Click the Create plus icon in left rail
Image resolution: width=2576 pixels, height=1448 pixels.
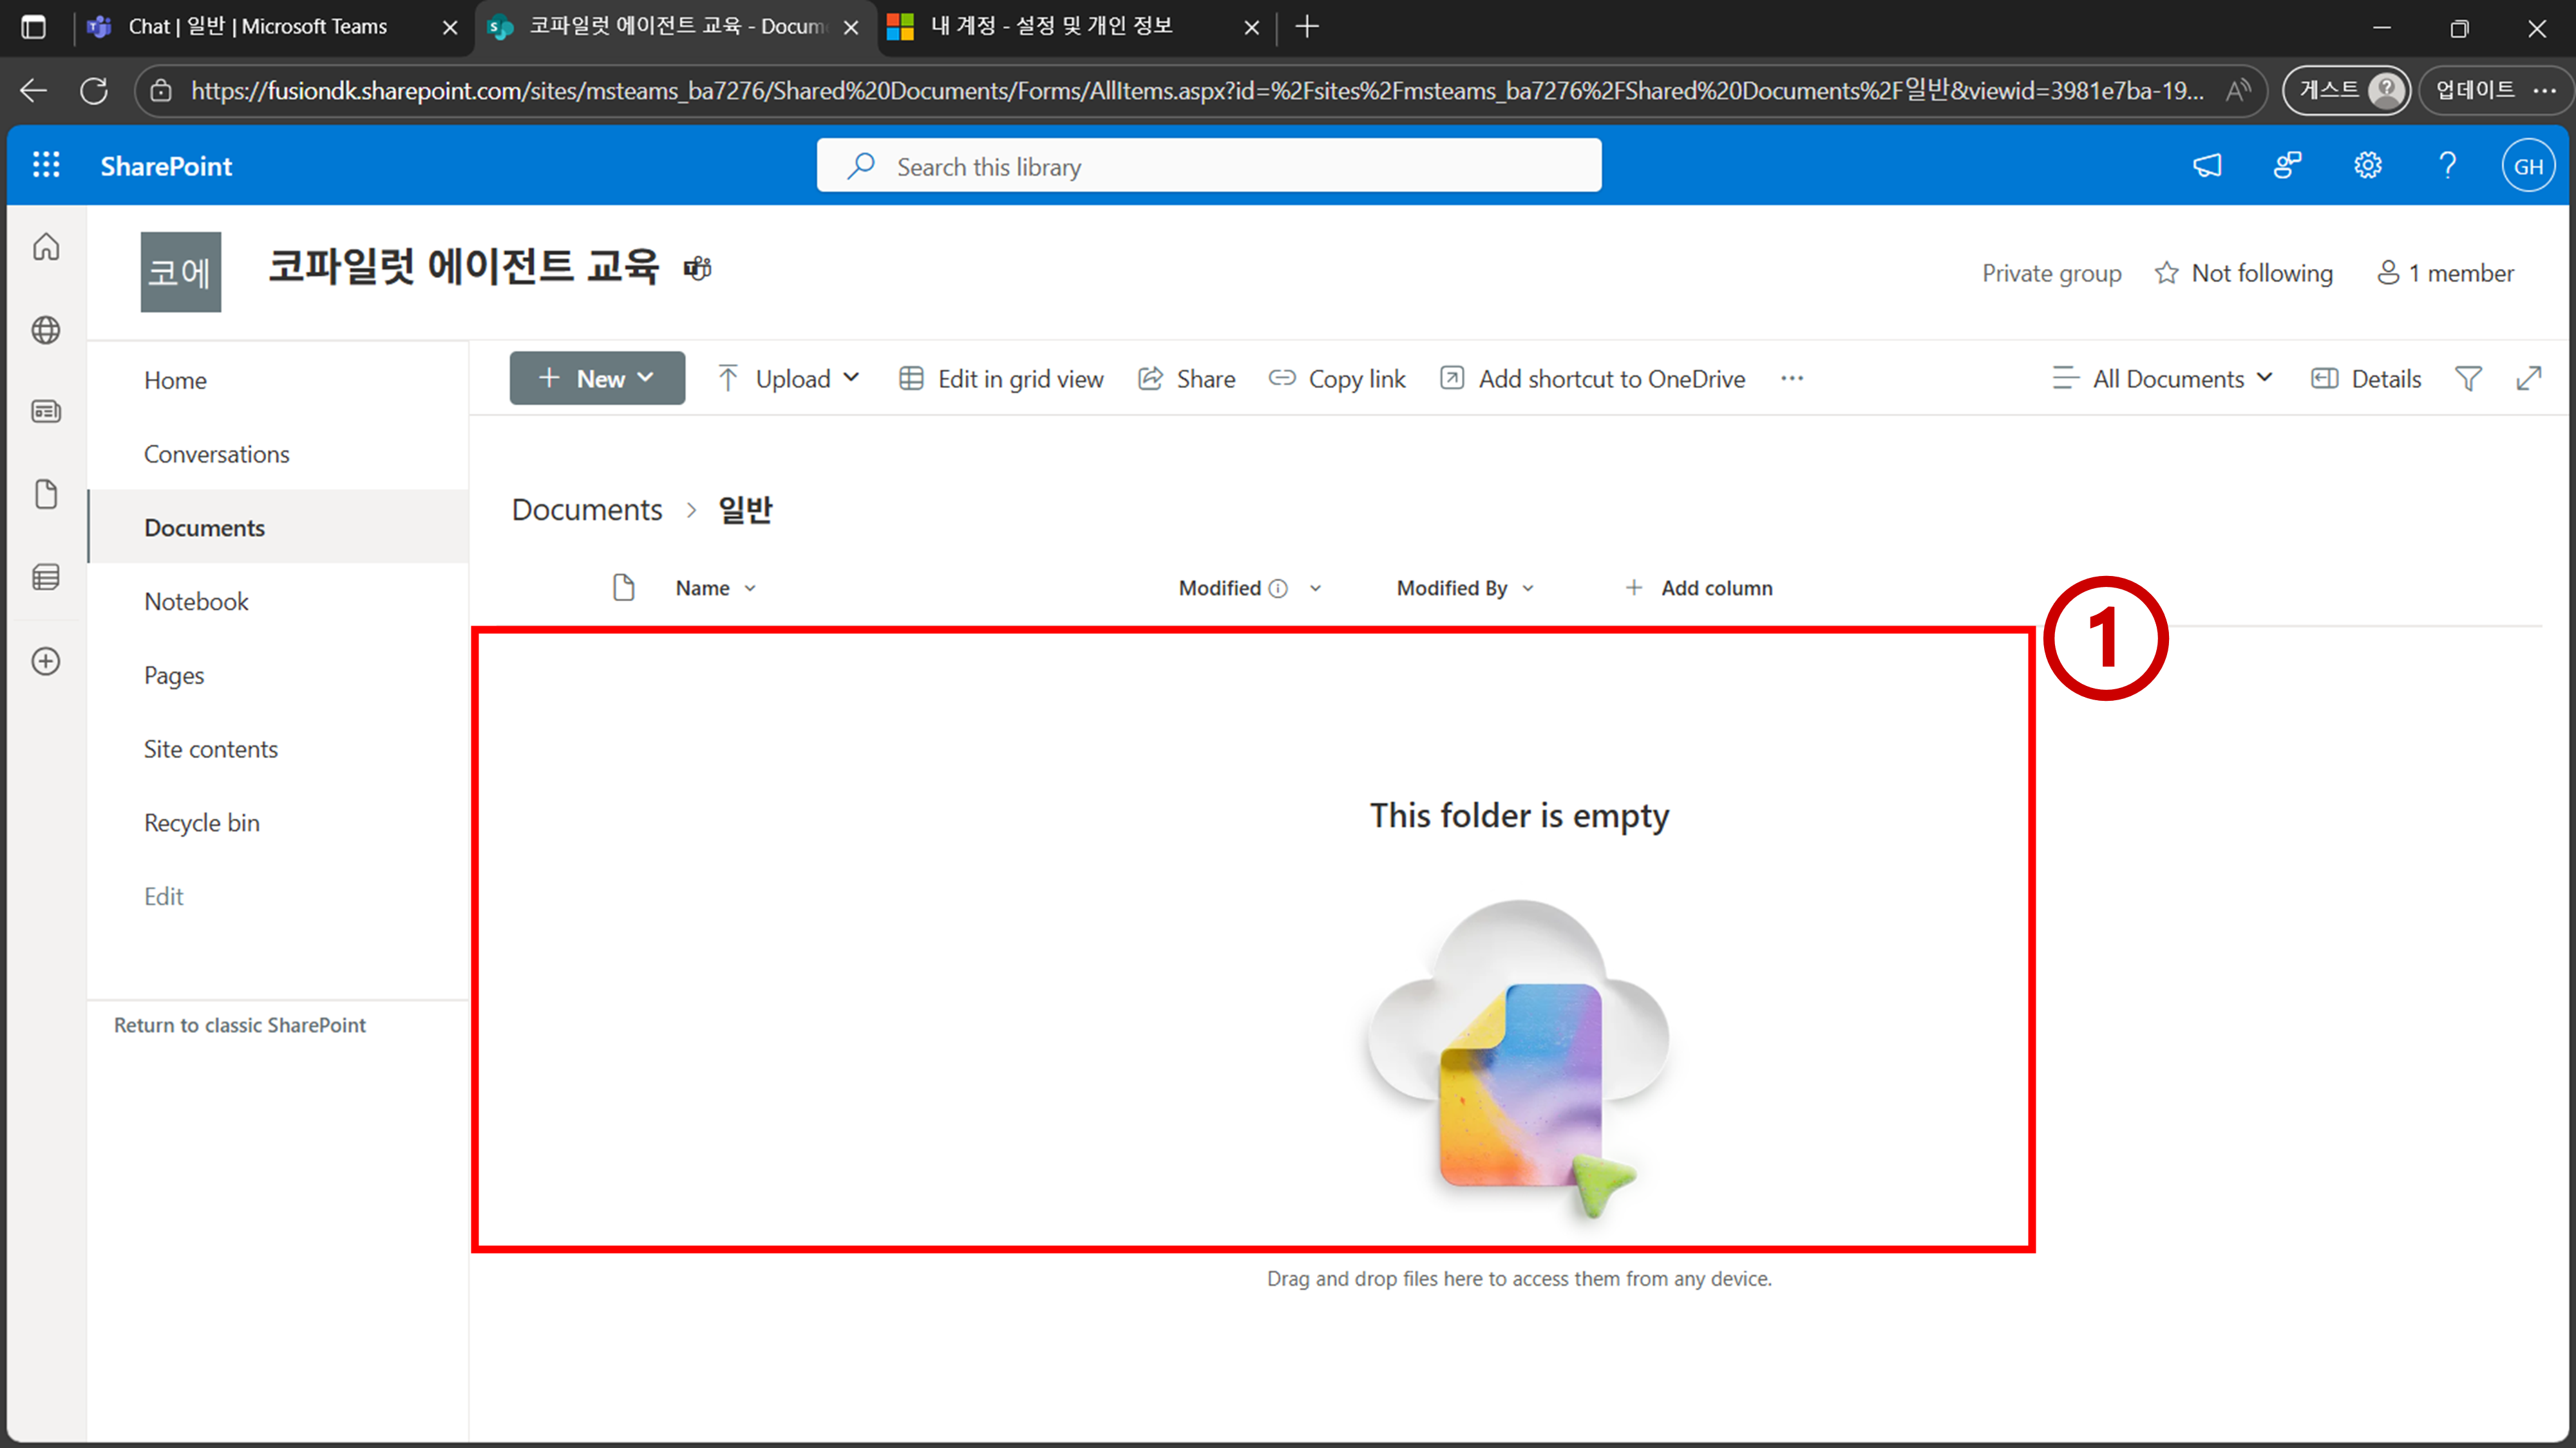[x=46, y=660]
